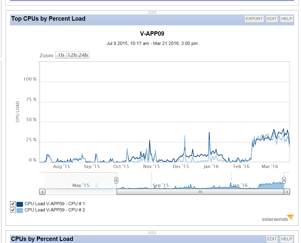Click the Mar '16 x-axis label
Viewport: 301px width, 243px height.
270,166
